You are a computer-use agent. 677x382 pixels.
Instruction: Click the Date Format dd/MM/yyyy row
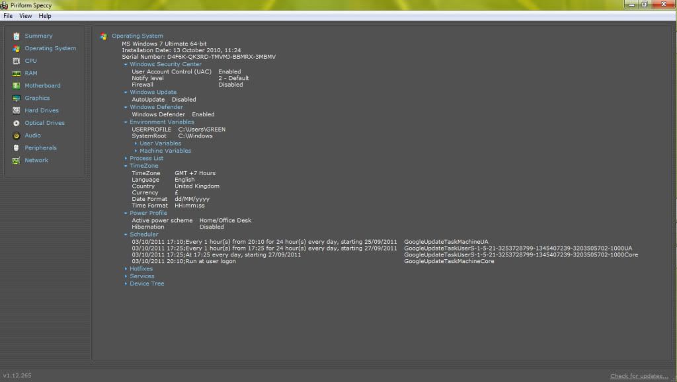pyautogui.click(x=171, y=199)
